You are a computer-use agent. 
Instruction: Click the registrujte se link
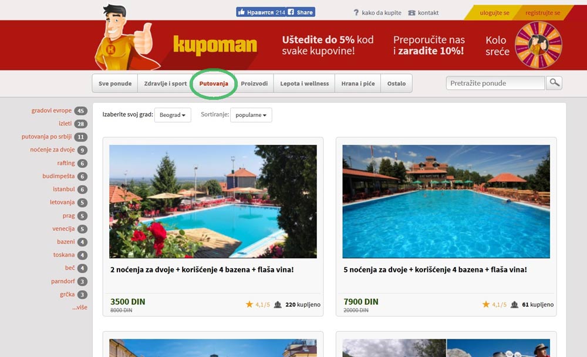pyautogui.click(x=542, y=12)
